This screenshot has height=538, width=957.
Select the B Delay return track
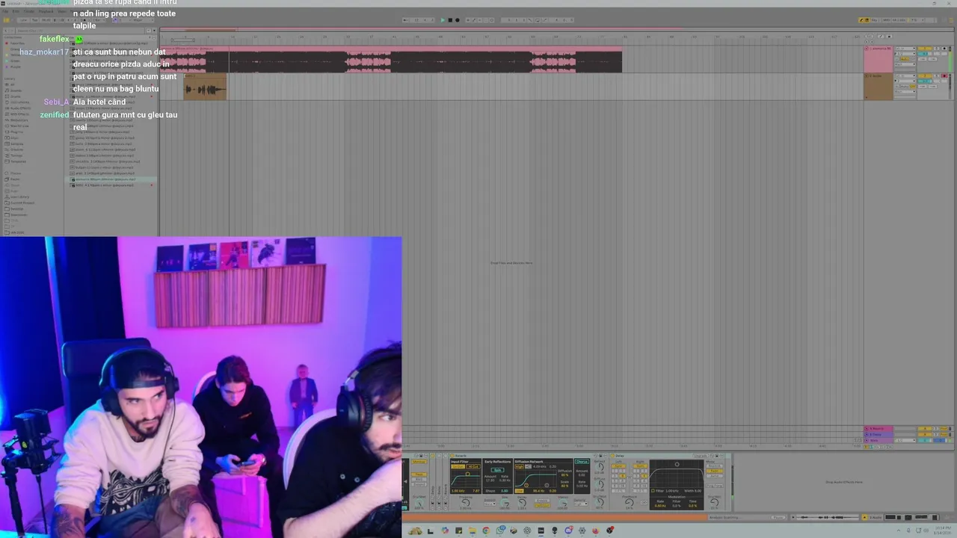878,434
